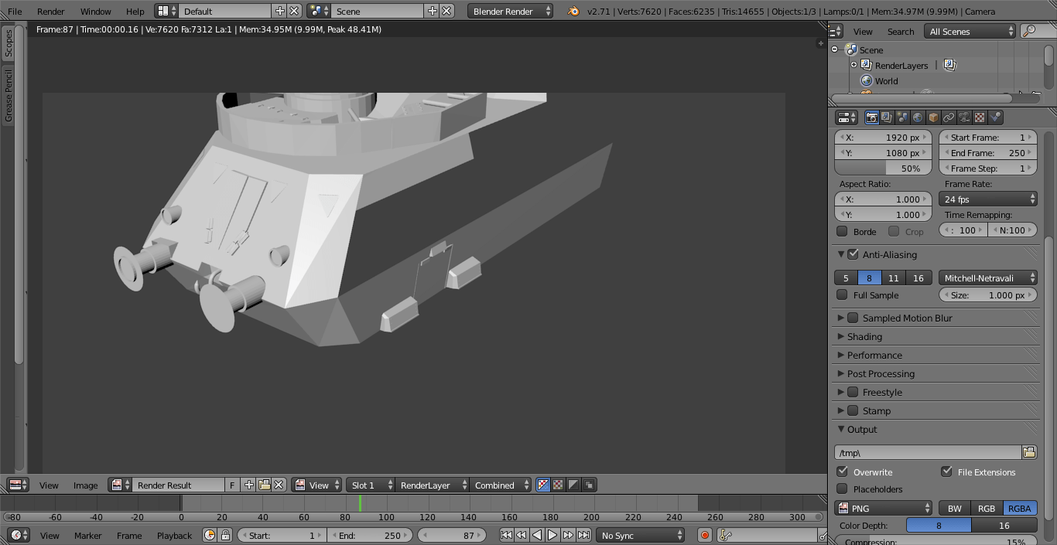
Task: Select 16 anti-aliasing samples
Action: coord(918,278)
